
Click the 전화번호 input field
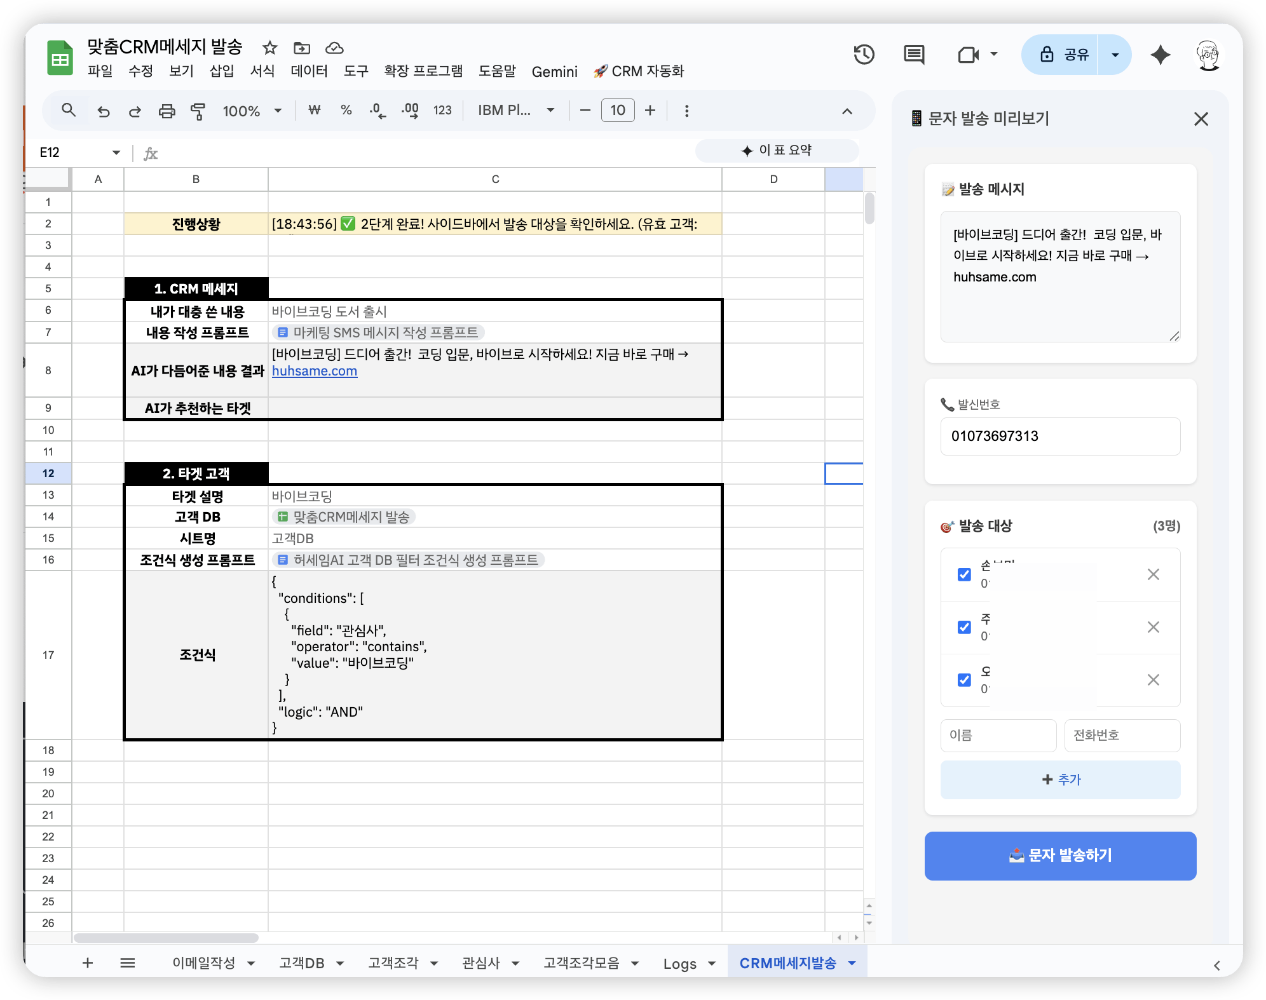tap(1122, 735)
